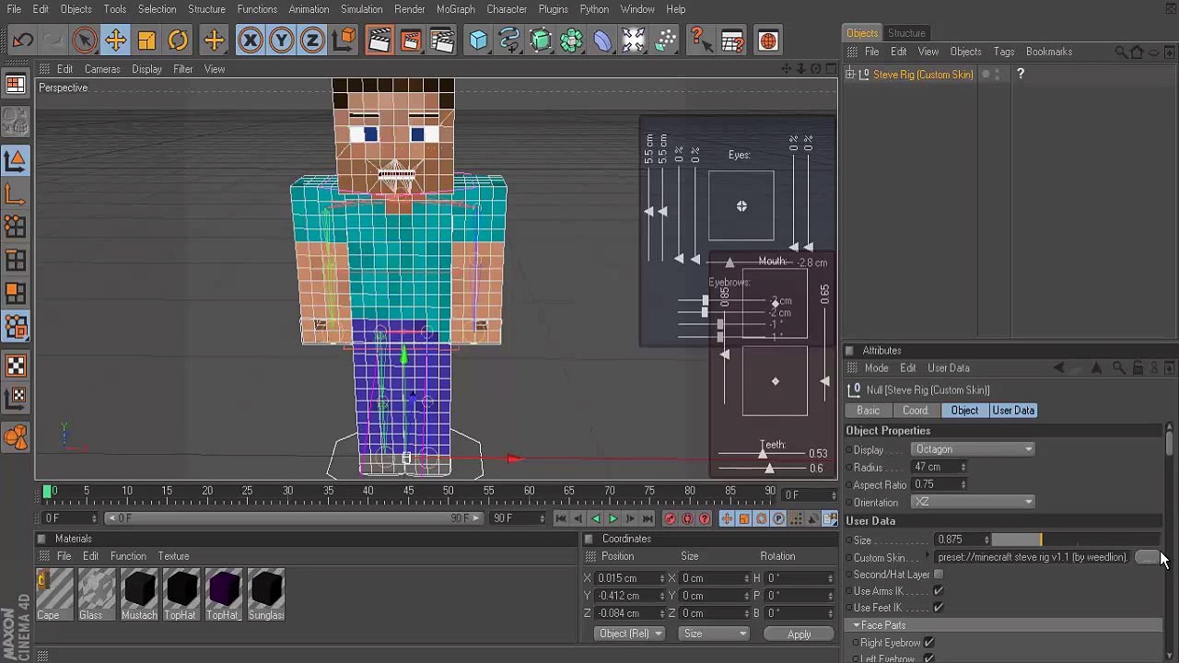1179x663 pixels.
Task: Open the Attributes User Data menu
Action: tap(948, 368)
